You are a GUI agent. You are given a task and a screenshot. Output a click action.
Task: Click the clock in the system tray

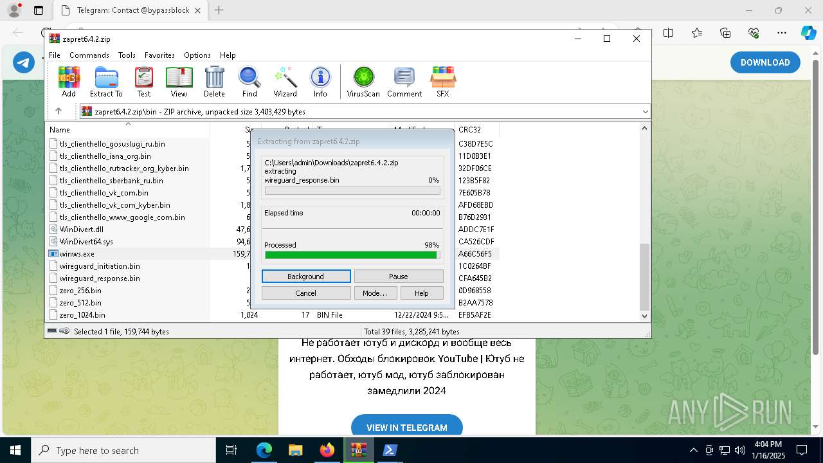coord(768,450)
